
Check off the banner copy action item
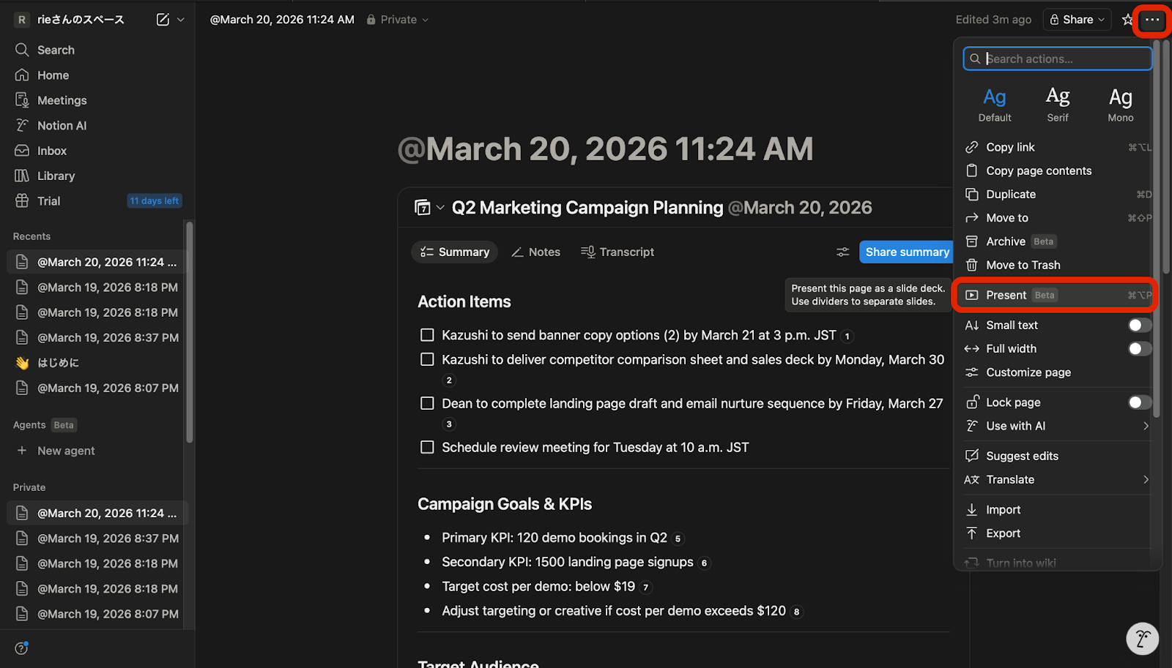tap(427, 334)
